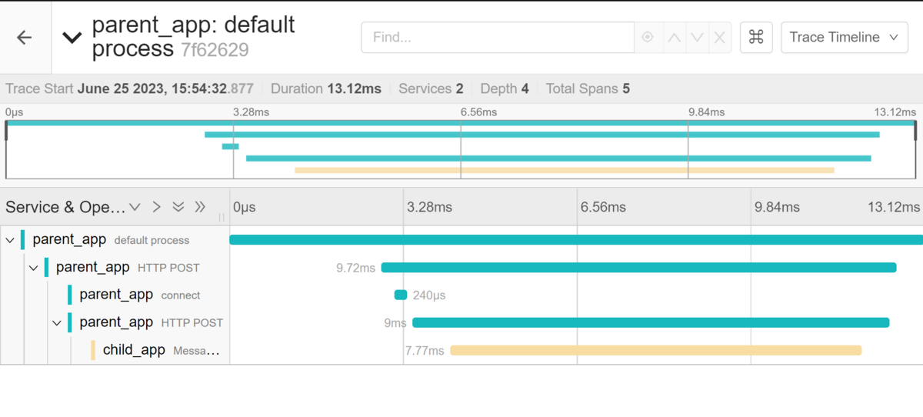923x417 pixels.
Task: Go to next search result arrow
Action: (x=697, y=37)
